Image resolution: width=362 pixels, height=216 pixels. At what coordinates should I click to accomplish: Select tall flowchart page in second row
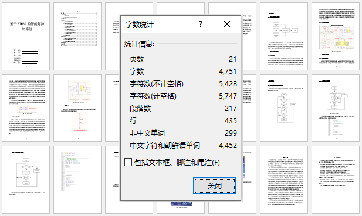284,108
